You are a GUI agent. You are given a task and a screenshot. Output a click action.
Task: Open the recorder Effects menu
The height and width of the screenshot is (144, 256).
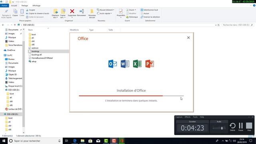point(188,117)
